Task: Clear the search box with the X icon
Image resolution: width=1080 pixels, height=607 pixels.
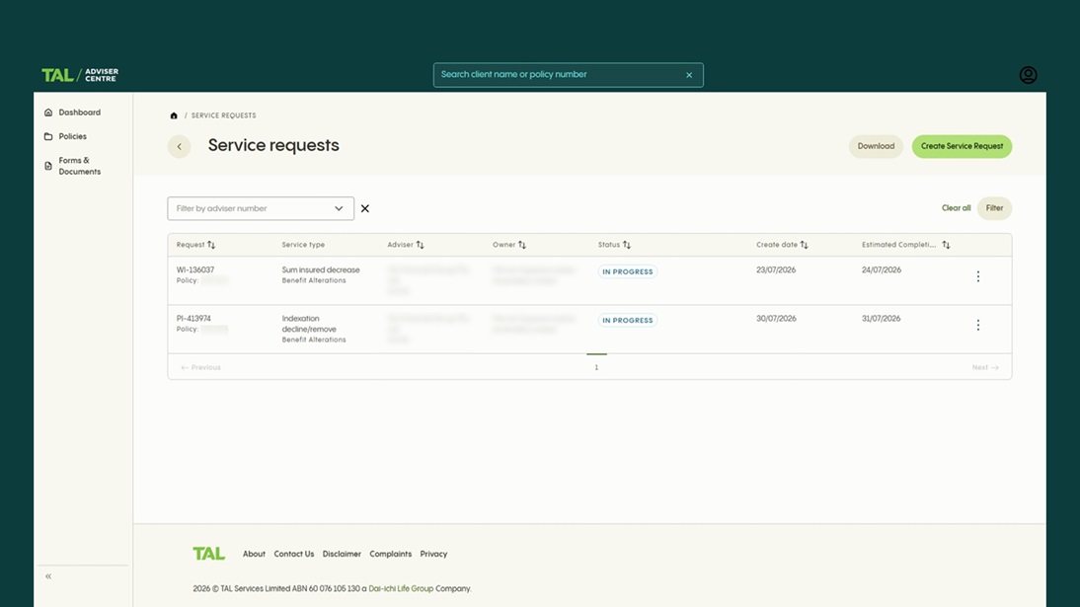Action: pyautogui.click(x=689, y=75)
